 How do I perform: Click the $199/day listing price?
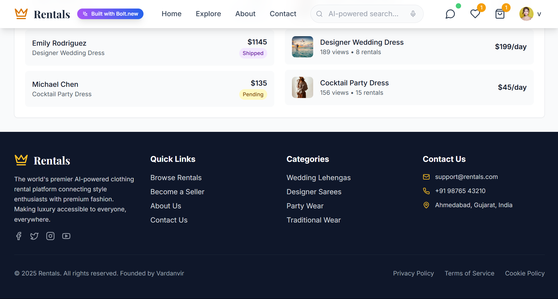coord(511,47)
